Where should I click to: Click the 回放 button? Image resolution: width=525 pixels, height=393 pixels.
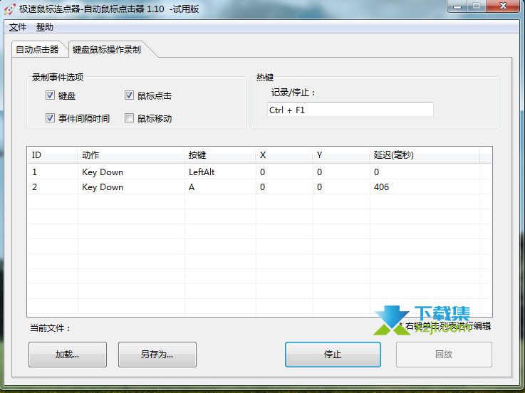[x=444, y=355]
